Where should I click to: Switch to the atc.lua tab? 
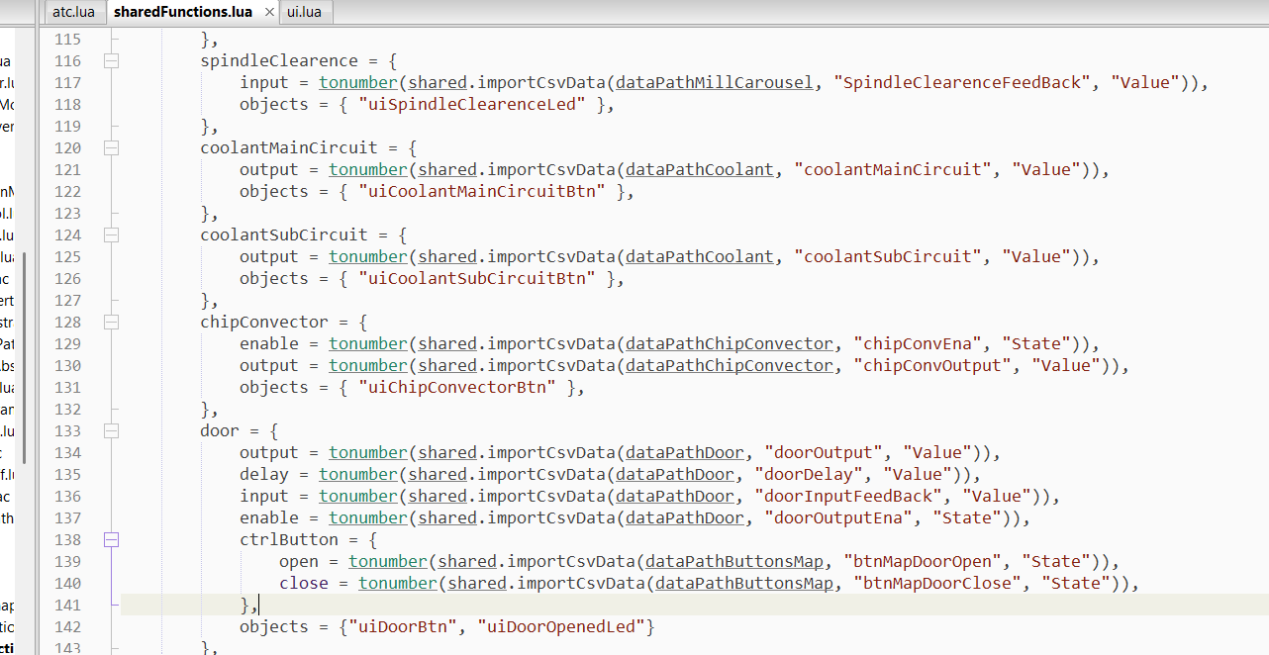pos(73,12)
